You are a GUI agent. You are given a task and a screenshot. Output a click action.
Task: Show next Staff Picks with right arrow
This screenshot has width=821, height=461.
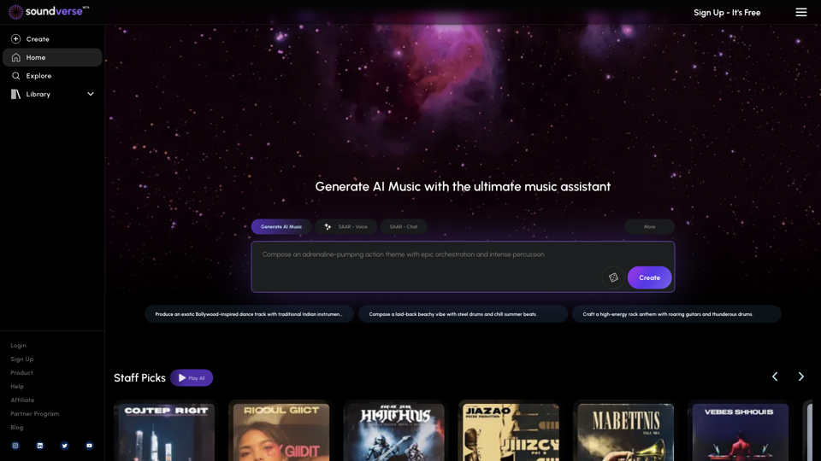pyautogui.click(x=800, y=376)
